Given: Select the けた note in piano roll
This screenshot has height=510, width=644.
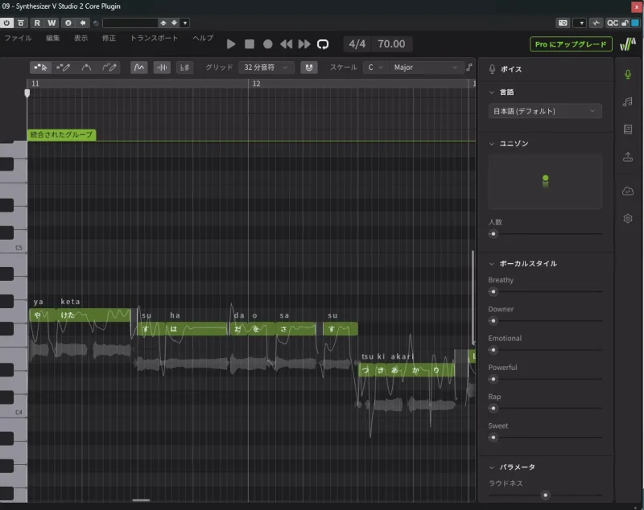Looking at the screenshot, I should click(93, 315).
